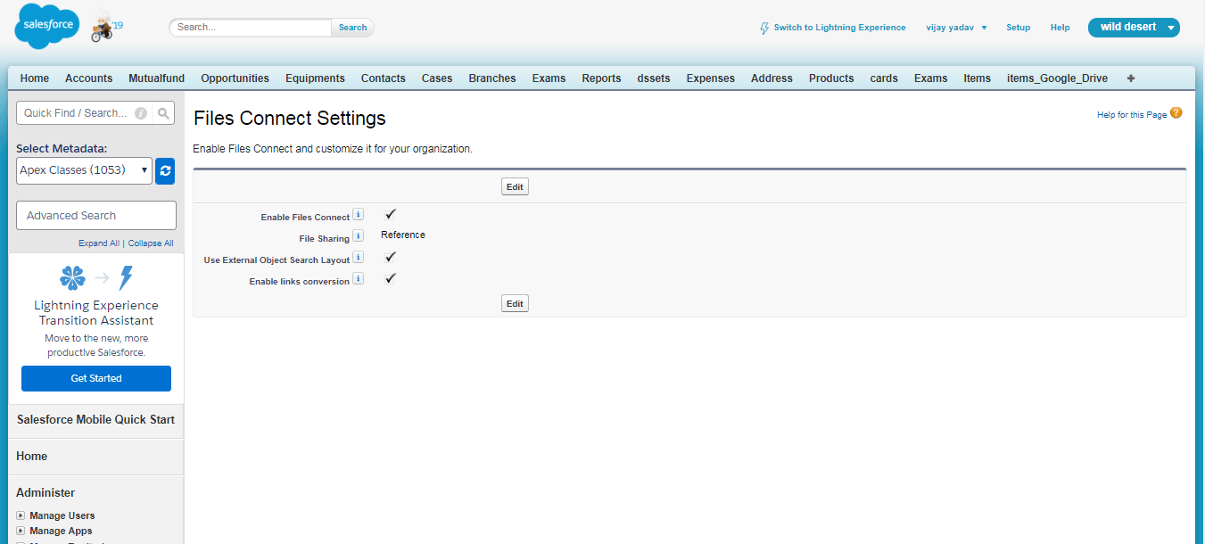Click the Use External Object Search Layout checkmark

(390, 257)
